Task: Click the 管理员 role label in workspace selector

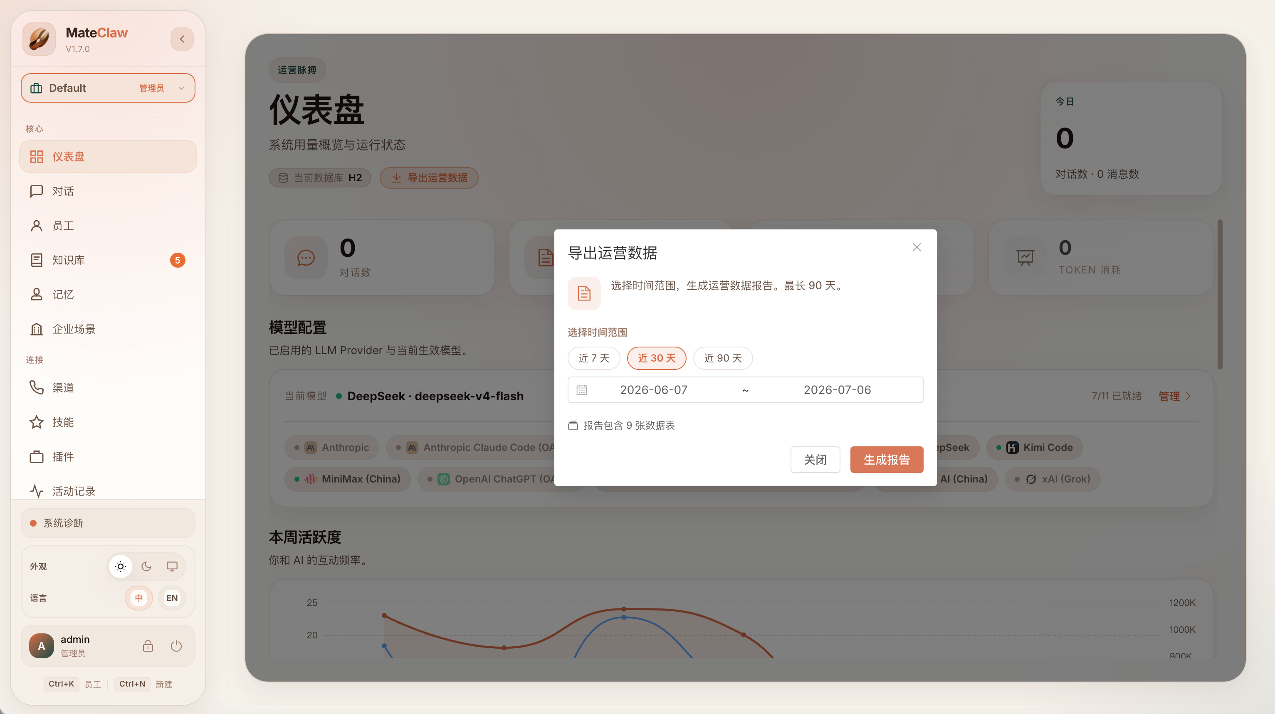Action: 151,88
